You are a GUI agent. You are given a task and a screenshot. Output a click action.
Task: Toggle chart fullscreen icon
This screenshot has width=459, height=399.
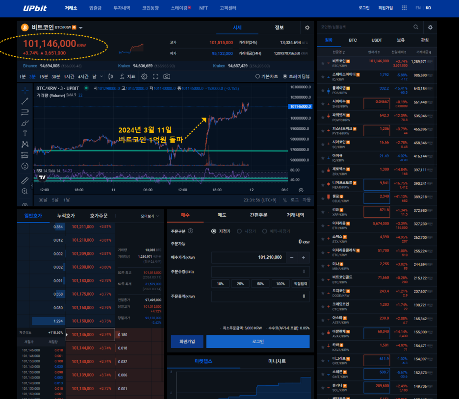point(155,76)
